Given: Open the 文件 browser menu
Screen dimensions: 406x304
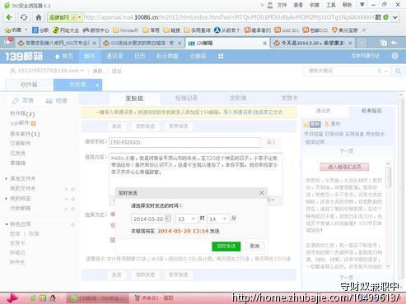Looking at the screenshot, I should (282, 5).
